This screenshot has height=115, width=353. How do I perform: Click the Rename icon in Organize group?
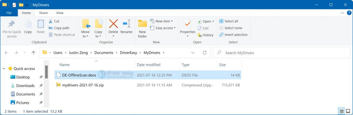click(126, 24)
